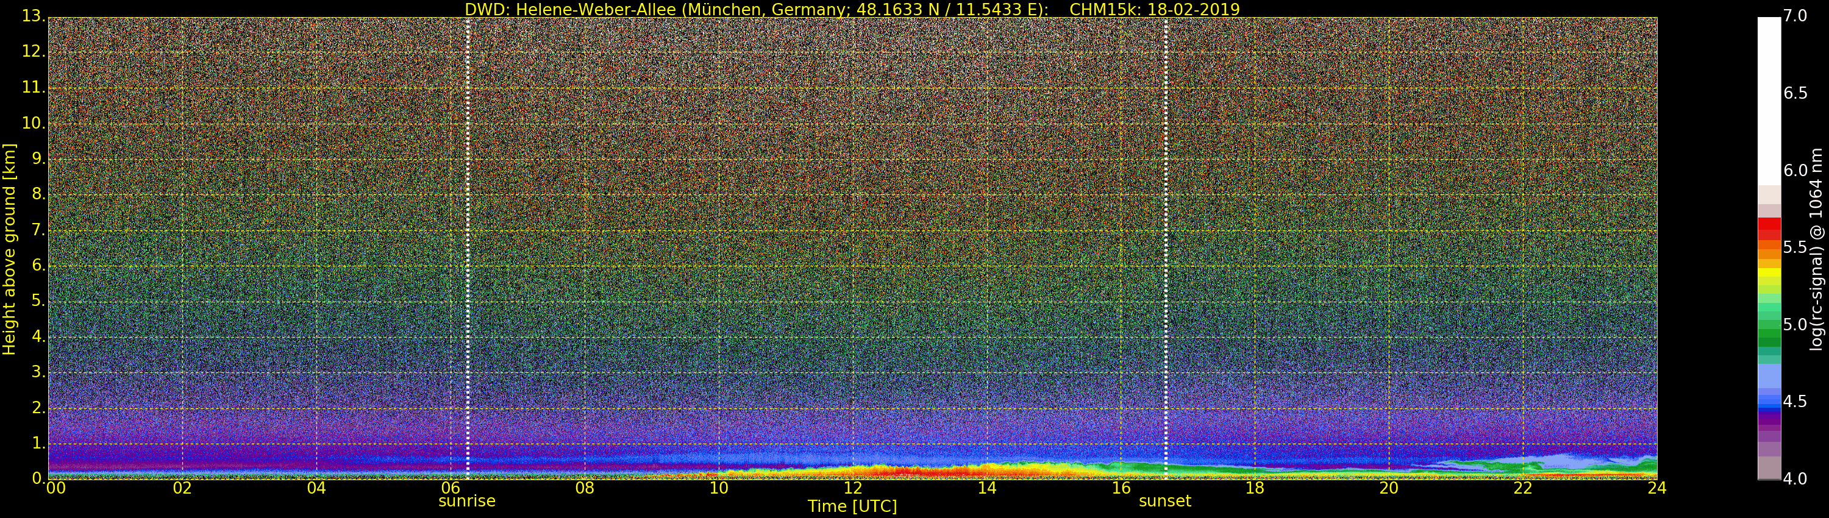Click the 'Time [UTC]' axis label
1829x518 pixels.
[x=852, y=506]
